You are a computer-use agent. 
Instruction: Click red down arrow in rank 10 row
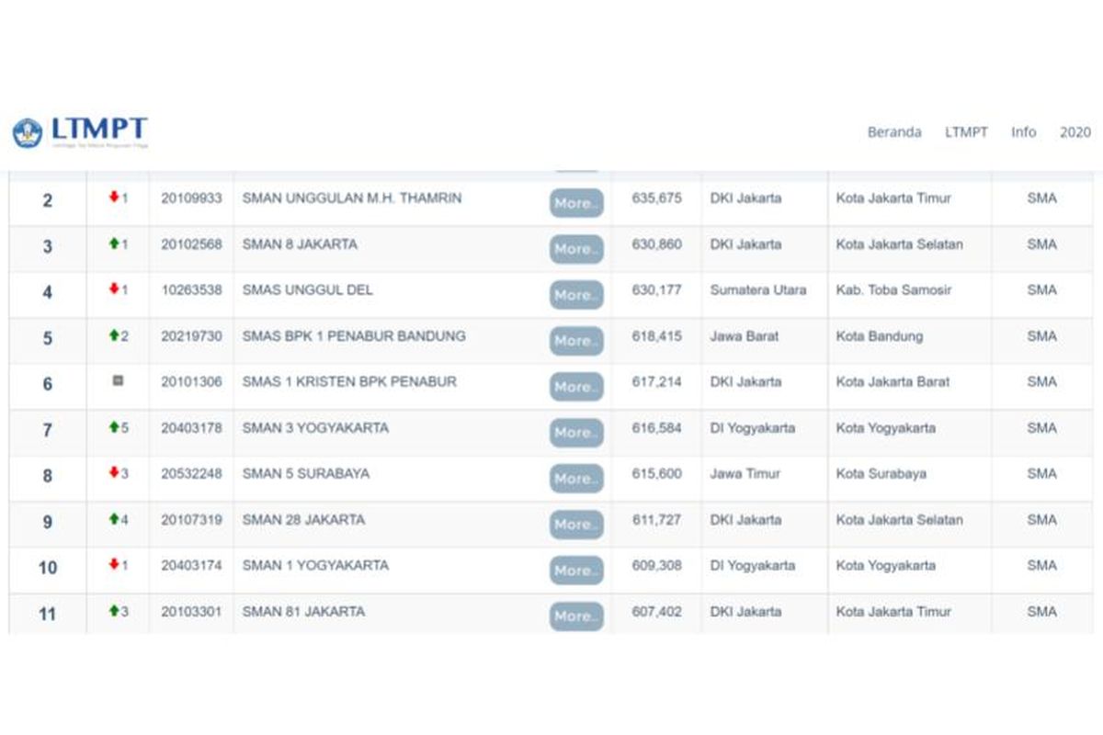(x=114, y=564)
